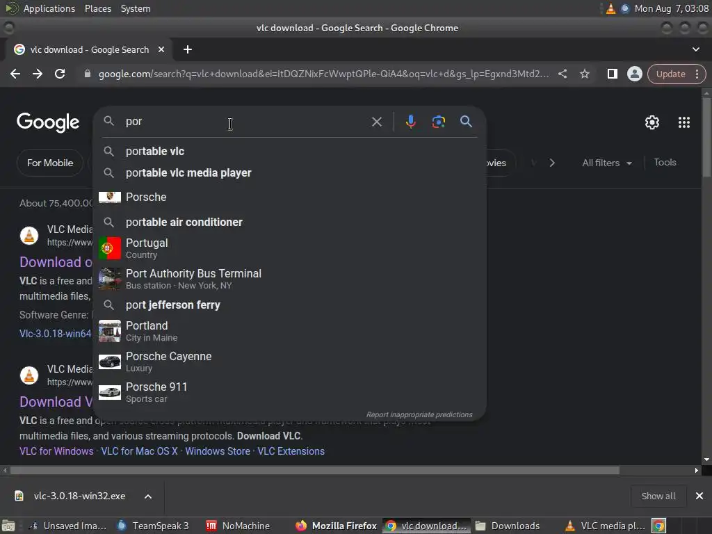Submit search with the magnifier button
This screenshot has width=712, height=534.
[466, 122]
